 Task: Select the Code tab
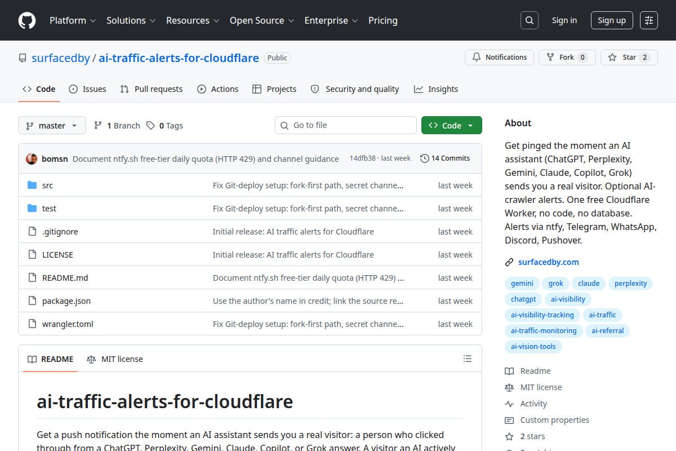tap(39, 89)
